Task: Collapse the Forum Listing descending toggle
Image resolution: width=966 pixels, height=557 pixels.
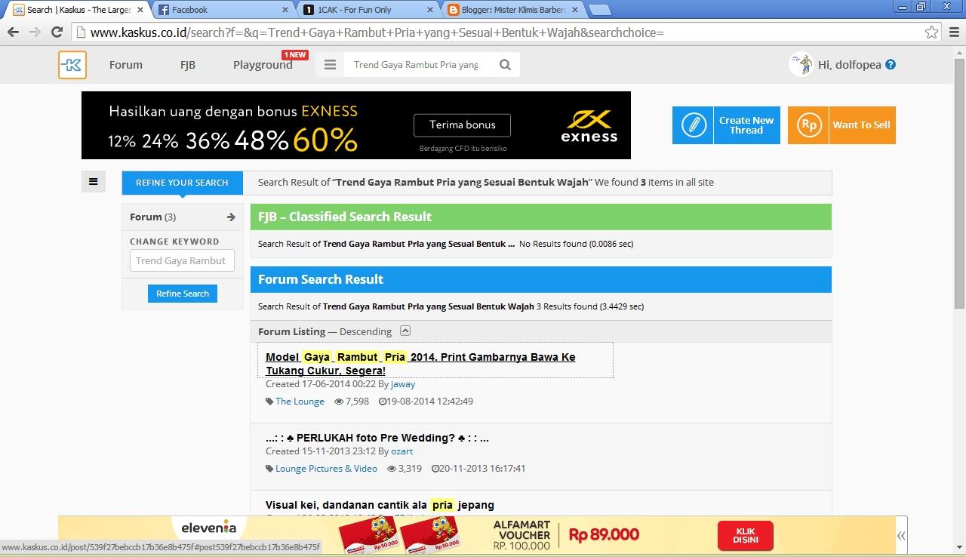Action: 405,331
